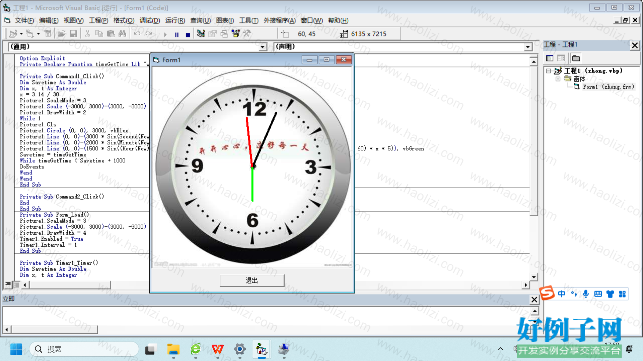Click the code window scroll up arrow
The height and width of the screenshot is (361, 643).
(534, 62)
